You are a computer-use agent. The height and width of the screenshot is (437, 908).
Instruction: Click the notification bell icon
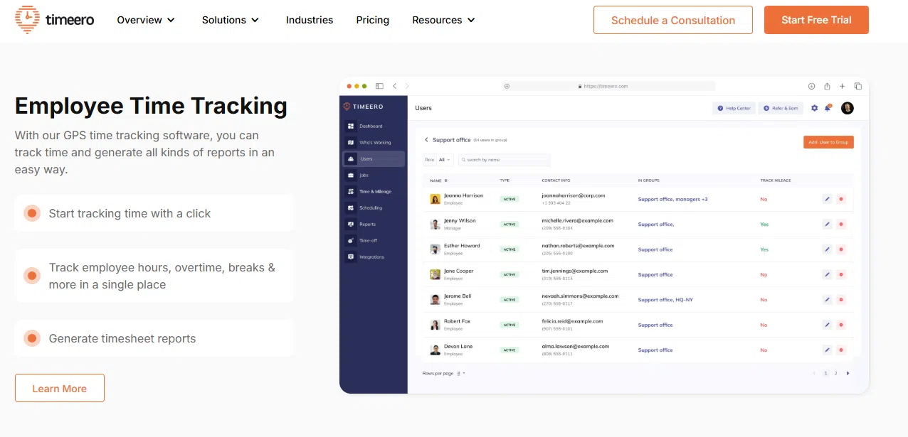pyautogui.click(x=828, y=108)
